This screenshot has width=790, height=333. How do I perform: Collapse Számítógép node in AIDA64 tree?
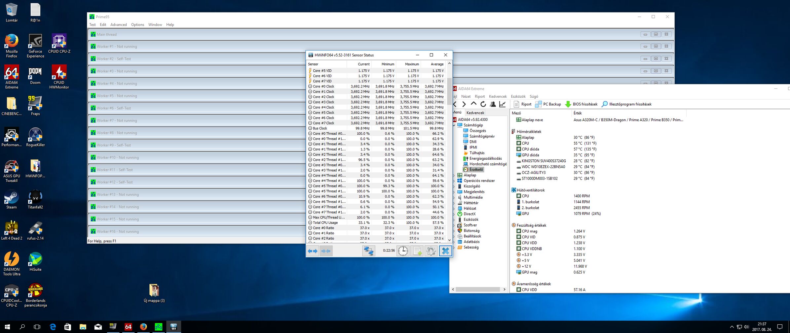point(454,125)
